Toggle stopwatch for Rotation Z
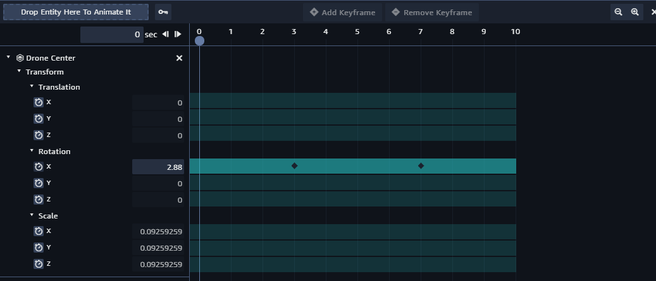The image size is (656, 281). click(x=39, y=200)
